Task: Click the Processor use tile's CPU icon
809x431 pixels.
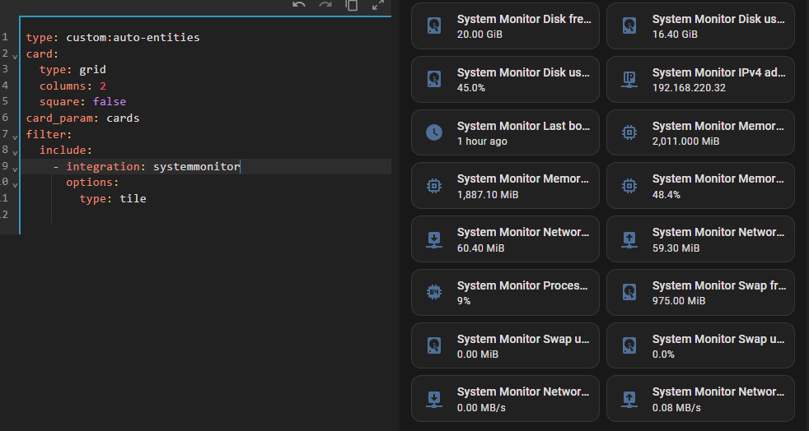Action: coord(434,292)
